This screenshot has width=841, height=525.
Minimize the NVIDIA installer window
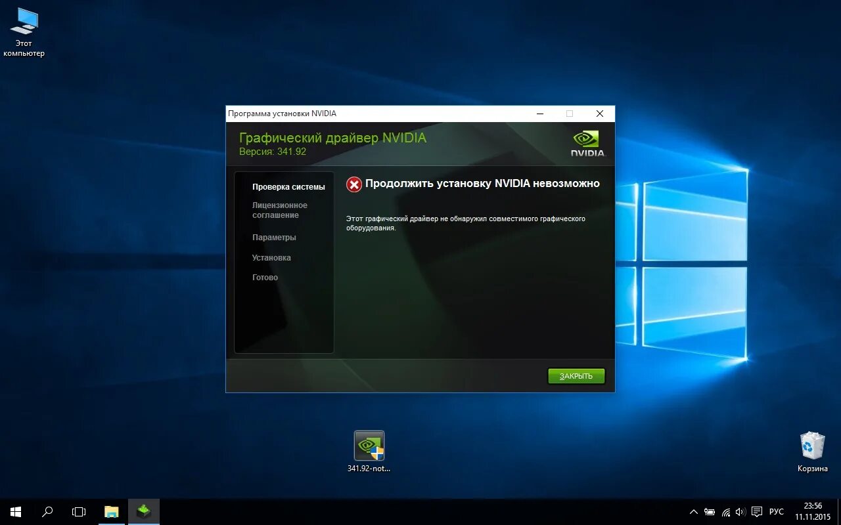tap(540, 114)
